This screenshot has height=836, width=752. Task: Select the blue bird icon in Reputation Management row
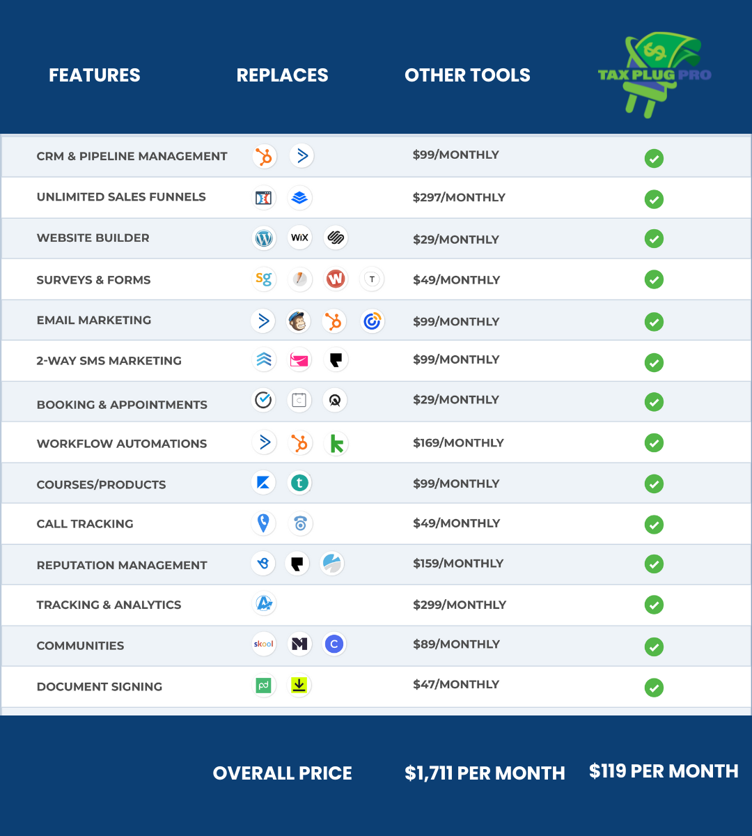click(x=263, y=564)
